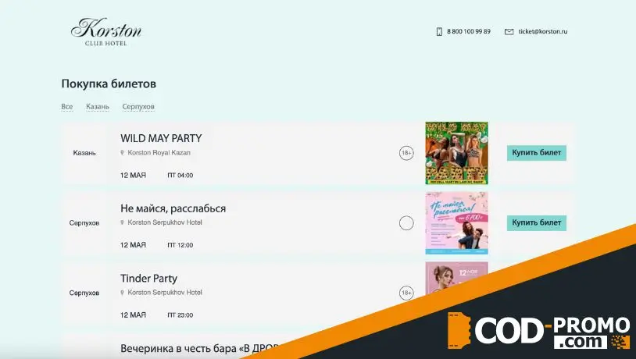The image size is (636, 359).
Task: Click the location pin on the Не майся, расслабься row
Action: point(122,222)
